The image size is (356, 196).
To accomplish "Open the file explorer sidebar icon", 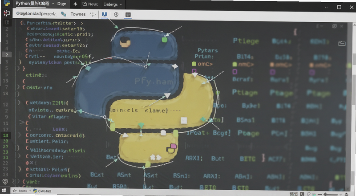I will tap(7, 22).
